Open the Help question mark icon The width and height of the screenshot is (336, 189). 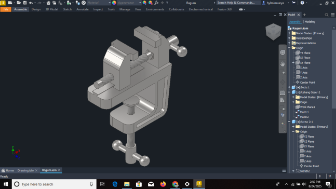coord(302,3)
